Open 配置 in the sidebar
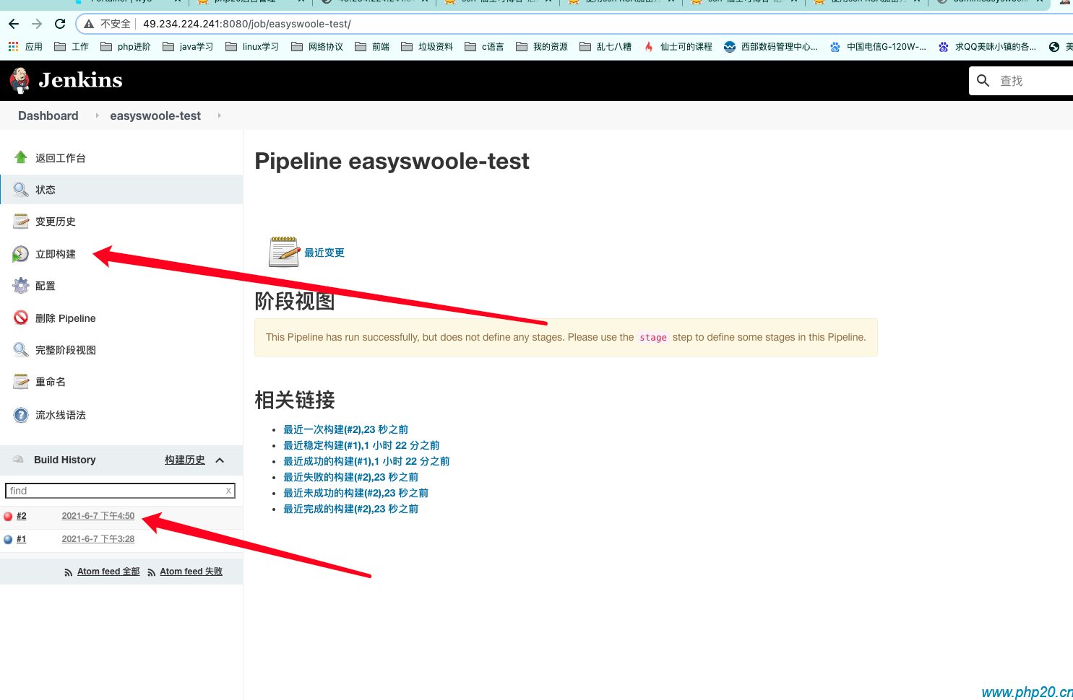Screen dimensions: 1073x700 (46, 286)
